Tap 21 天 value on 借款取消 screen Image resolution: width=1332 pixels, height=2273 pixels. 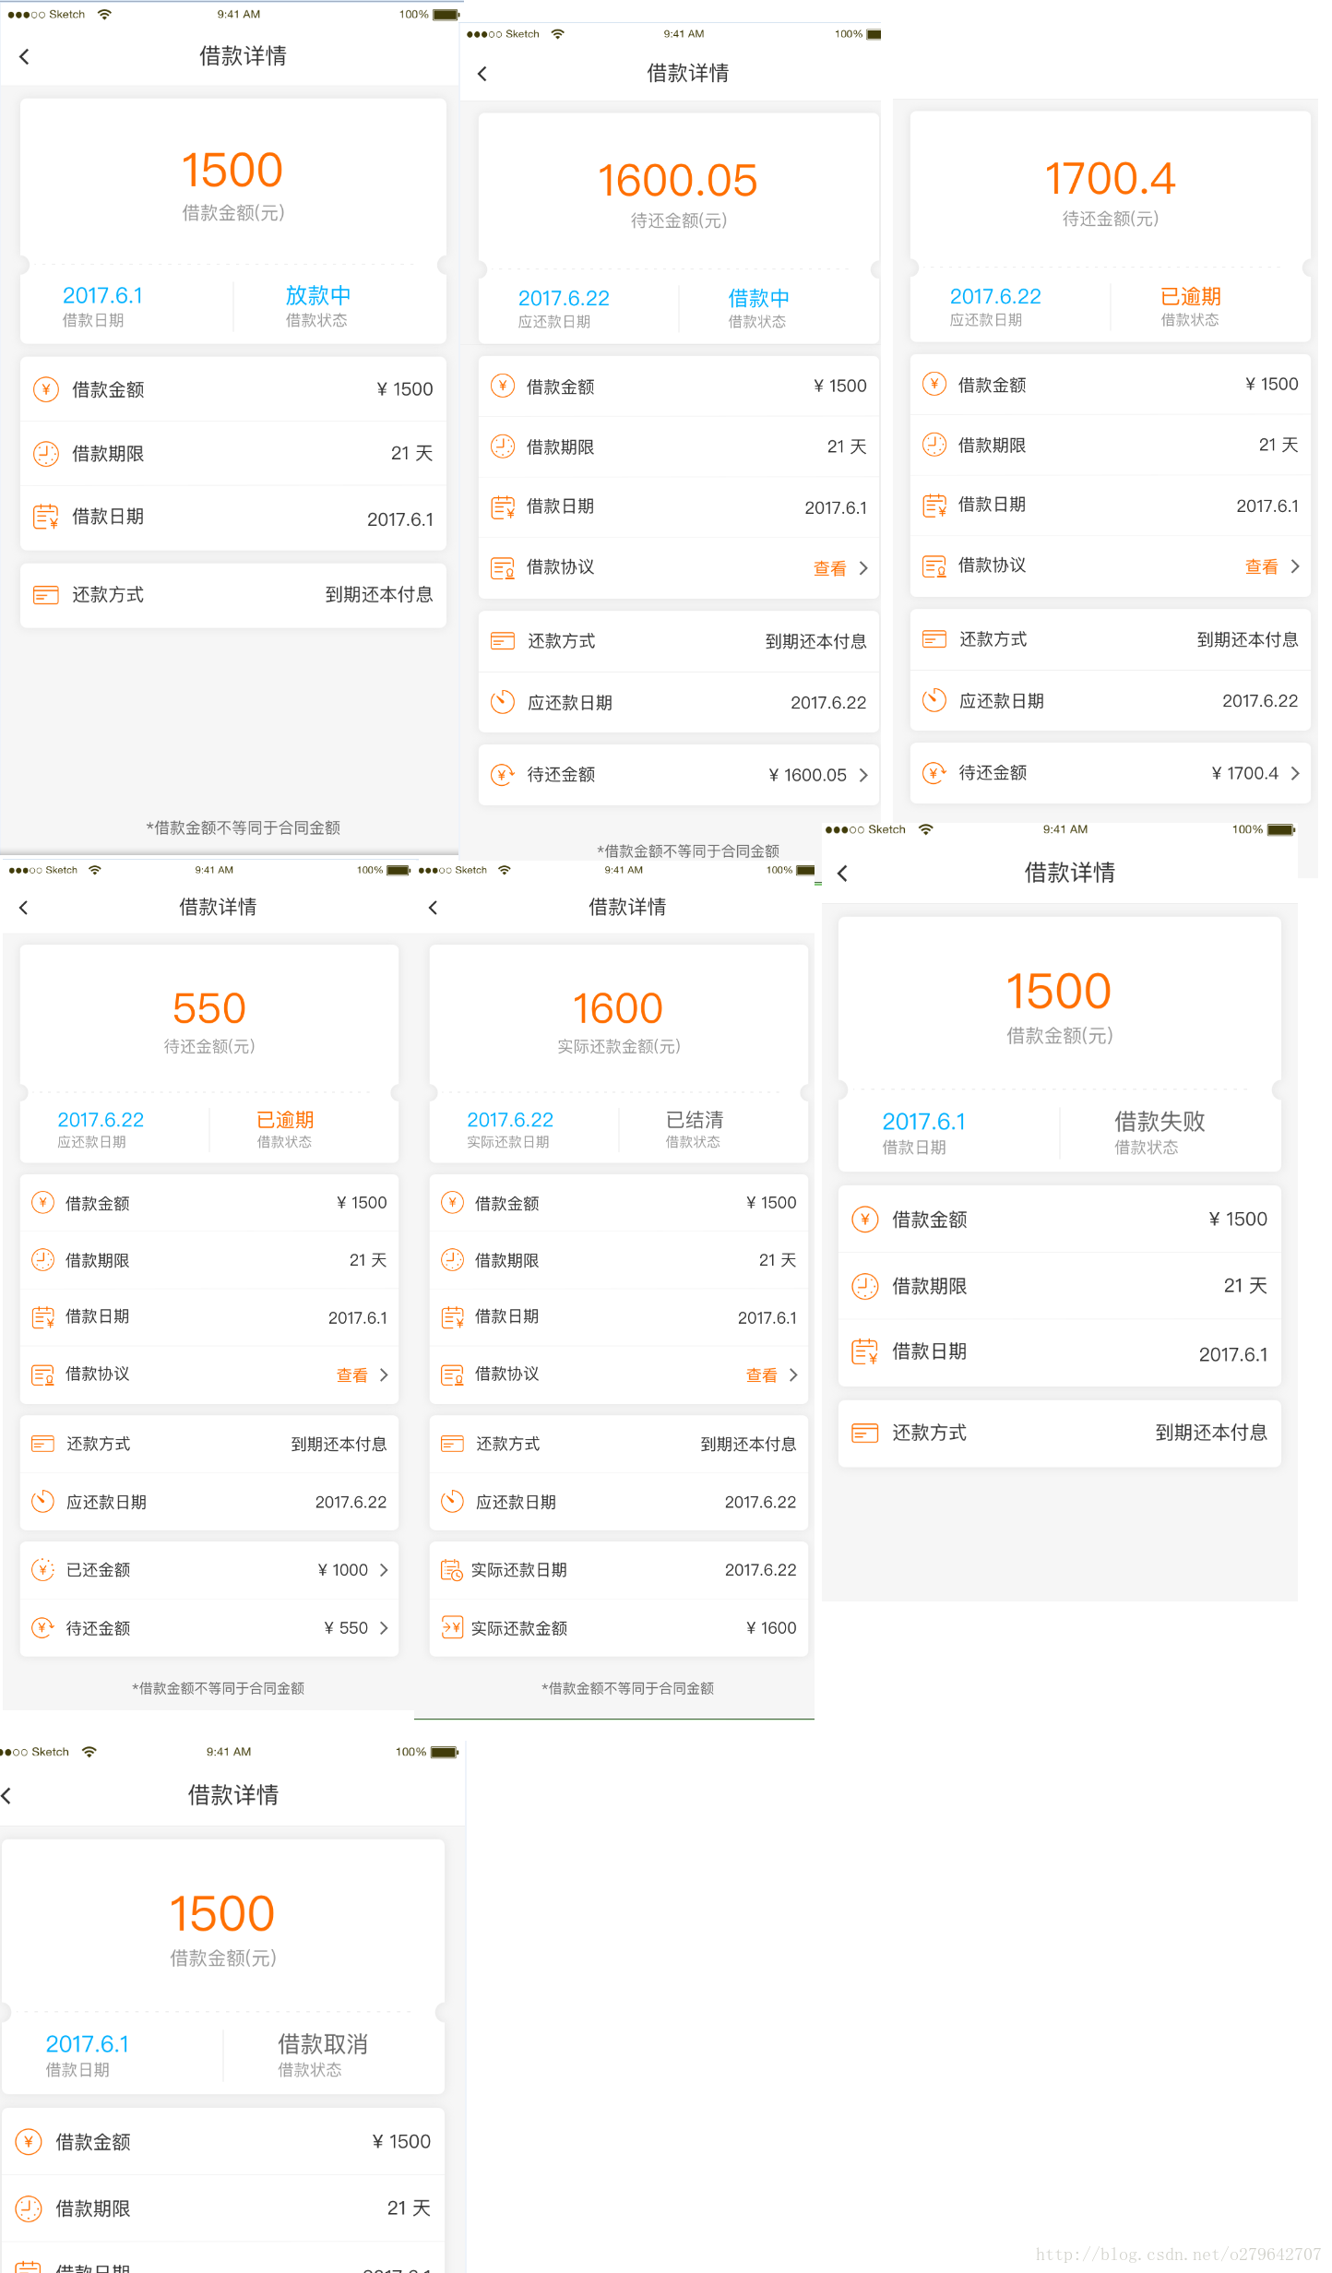[x=409, y=2208]
